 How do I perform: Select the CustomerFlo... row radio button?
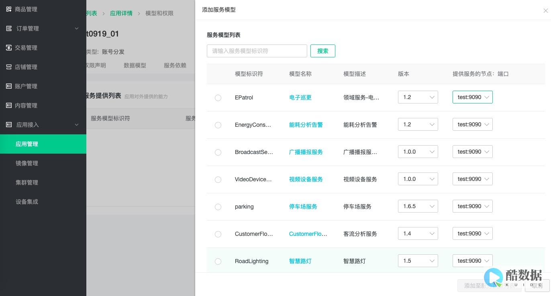tap(218, 234)
